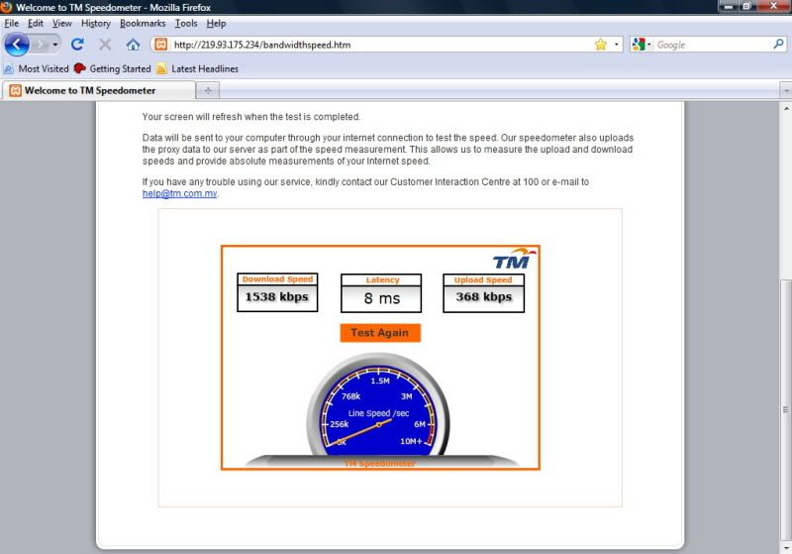Click the site icon in address bar
Viewport: 792px width, 554px height.
pyautogui.click(x=161, y=45)
